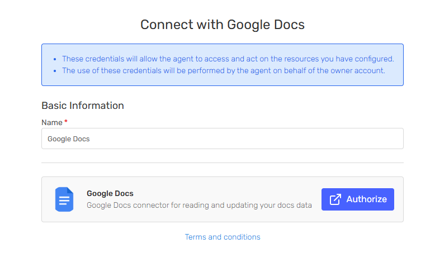Focus the Name input field

[223, 138]
